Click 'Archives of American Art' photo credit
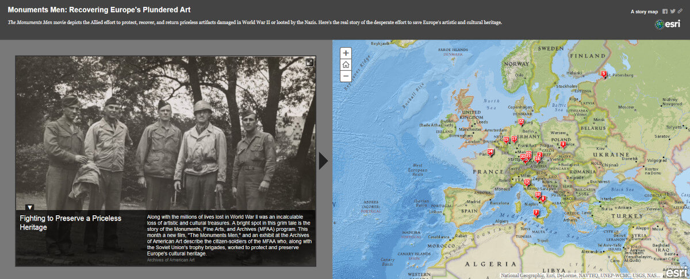Screen dimensions: 690x279 coord(171,260)
